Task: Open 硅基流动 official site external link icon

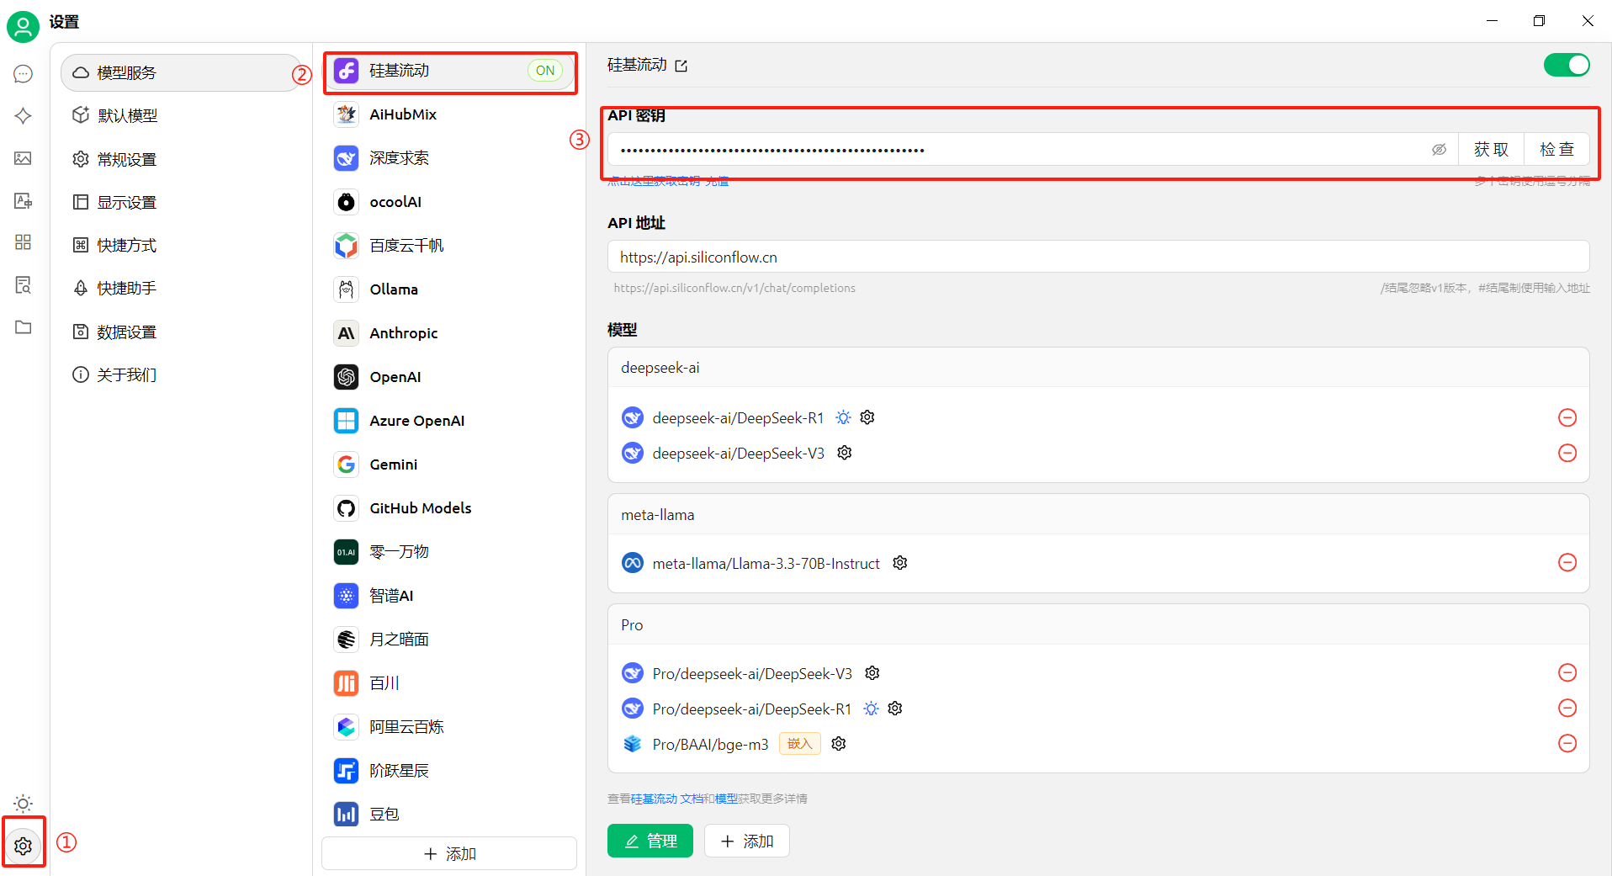Action: 681,66
